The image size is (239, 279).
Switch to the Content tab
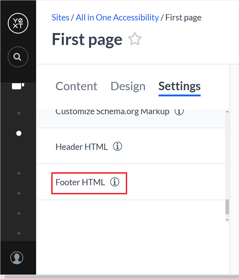coord(76,86)
